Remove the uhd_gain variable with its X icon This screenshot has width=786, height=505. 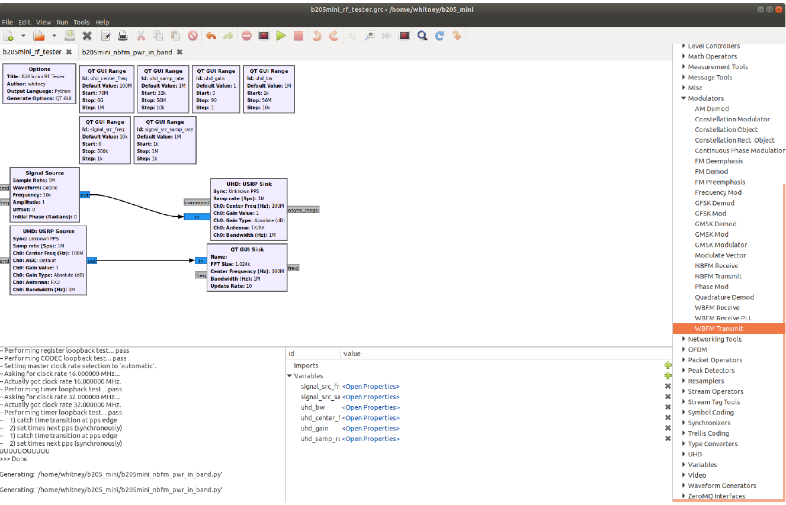click(668, 428)
